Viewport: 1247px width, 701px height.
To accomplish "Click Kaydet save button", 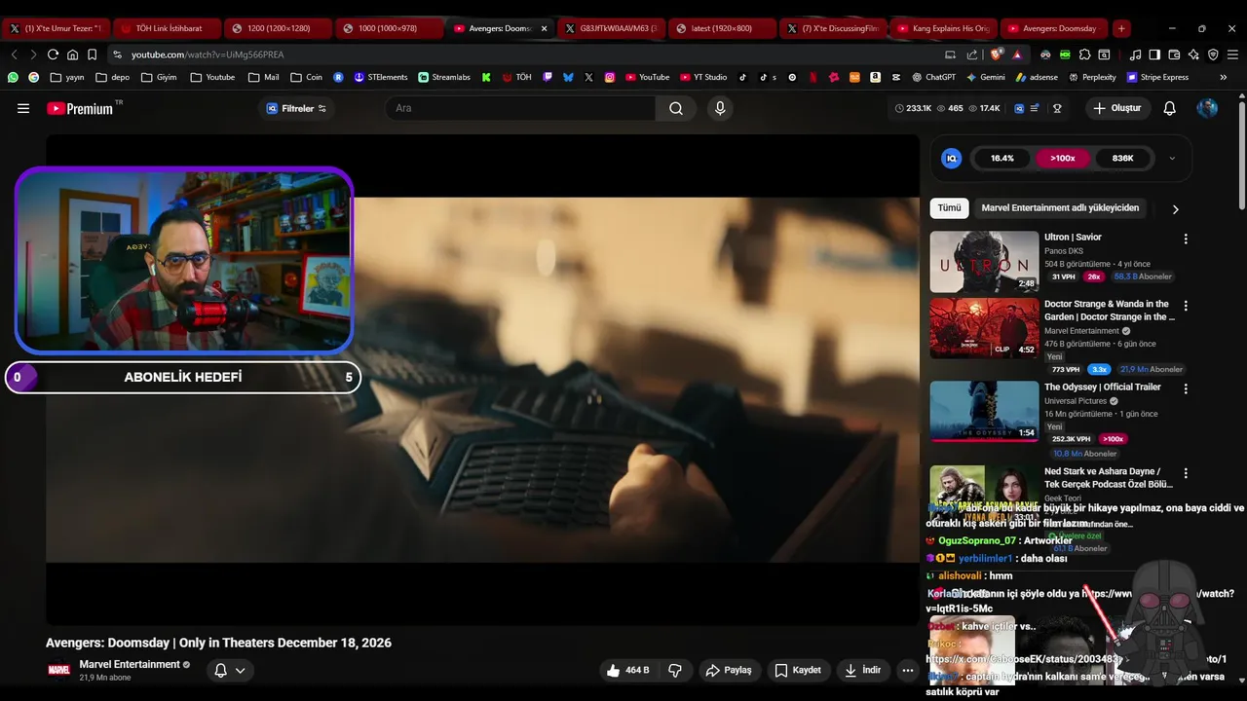I will pos(798,670).
